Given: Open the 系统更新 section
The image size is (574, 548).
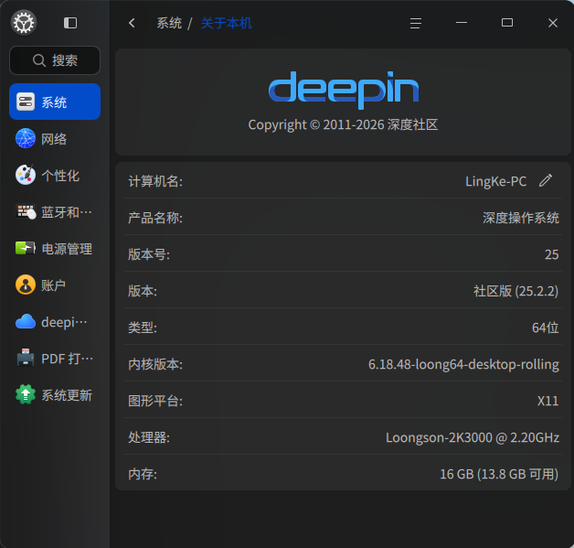Looking at the screenshot, I should 55,395.
